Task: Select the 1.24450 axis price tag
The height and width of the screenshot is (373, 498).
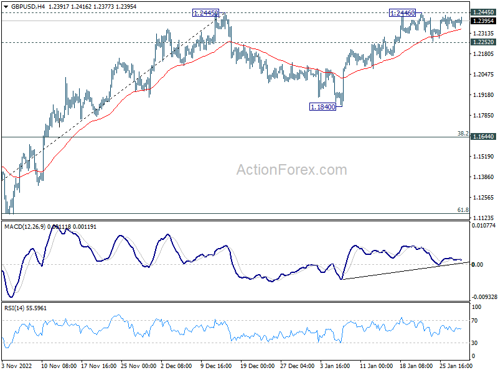Action: [x=483, y=12]
